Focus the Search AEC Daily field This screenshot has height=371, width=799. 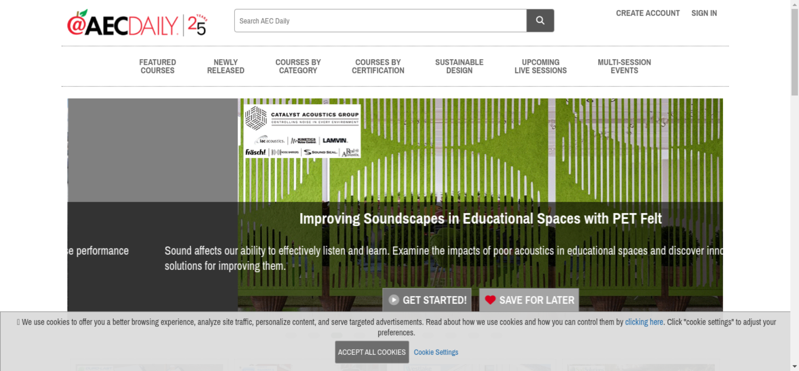(x=380, y=21)
